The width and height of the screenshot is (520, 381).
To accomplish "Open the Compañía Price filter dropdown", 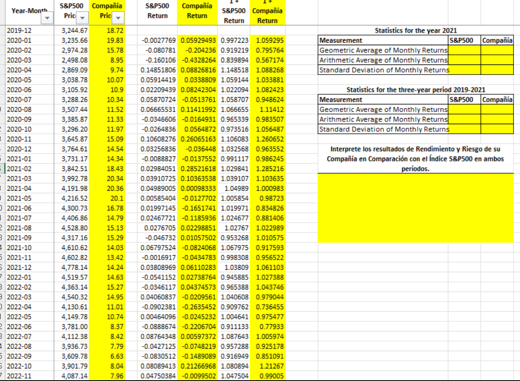I will click(119, 18).
